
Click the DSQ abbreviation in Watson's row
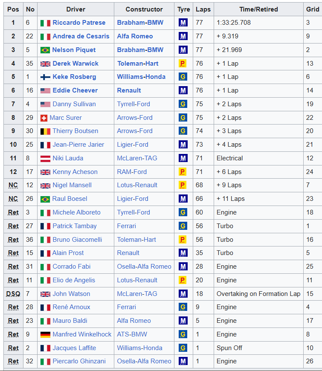pyautogui.click(x=13, y=294)
